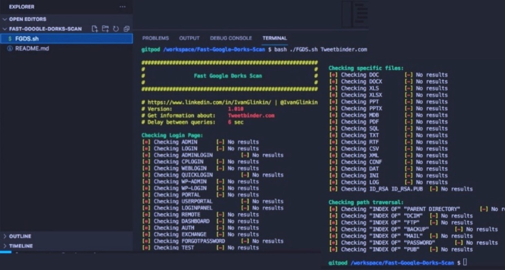This screenshot has width=505, height=270.
Task: Click the EXPLORER panel title
Action: pyautogui.click(x=22, y=7)
